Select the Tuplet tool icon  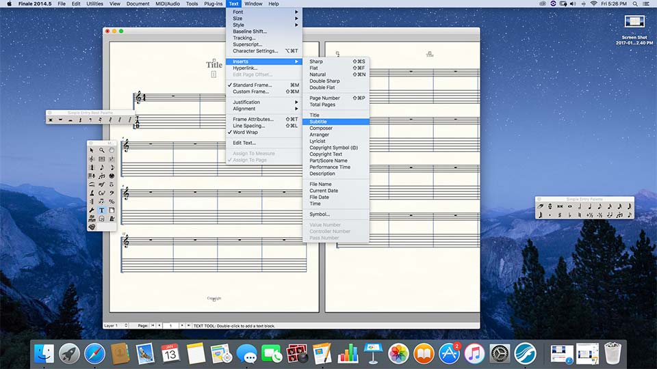102,176
